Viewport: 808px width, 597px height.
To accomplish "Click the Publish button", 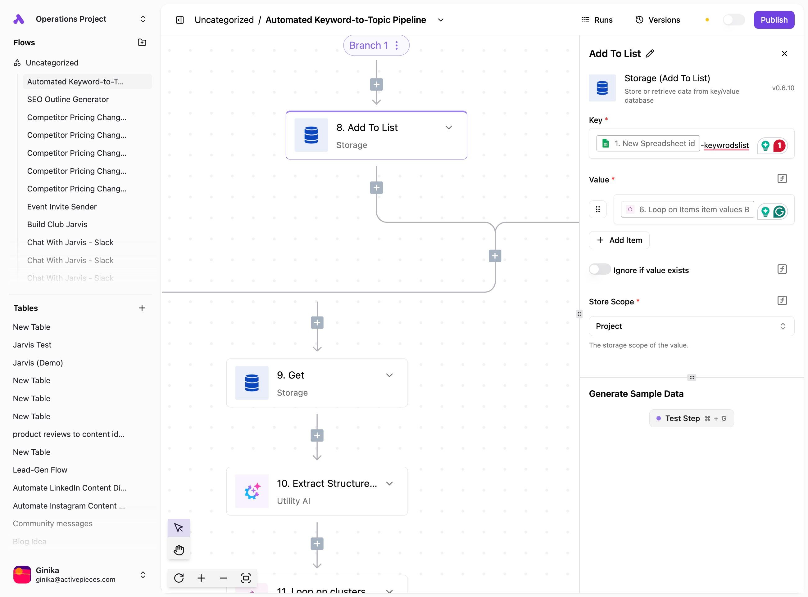I will coord(774,20).
